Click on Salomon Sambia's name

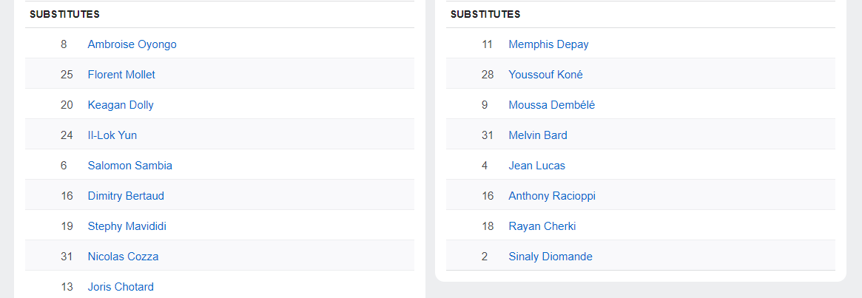[129, 166]
